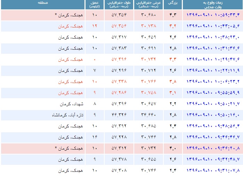This screenshot has width=243, height=176.
Task: Open the event at time ۰۹:۵۰:۲۱.۷
Action: [213, 104]
